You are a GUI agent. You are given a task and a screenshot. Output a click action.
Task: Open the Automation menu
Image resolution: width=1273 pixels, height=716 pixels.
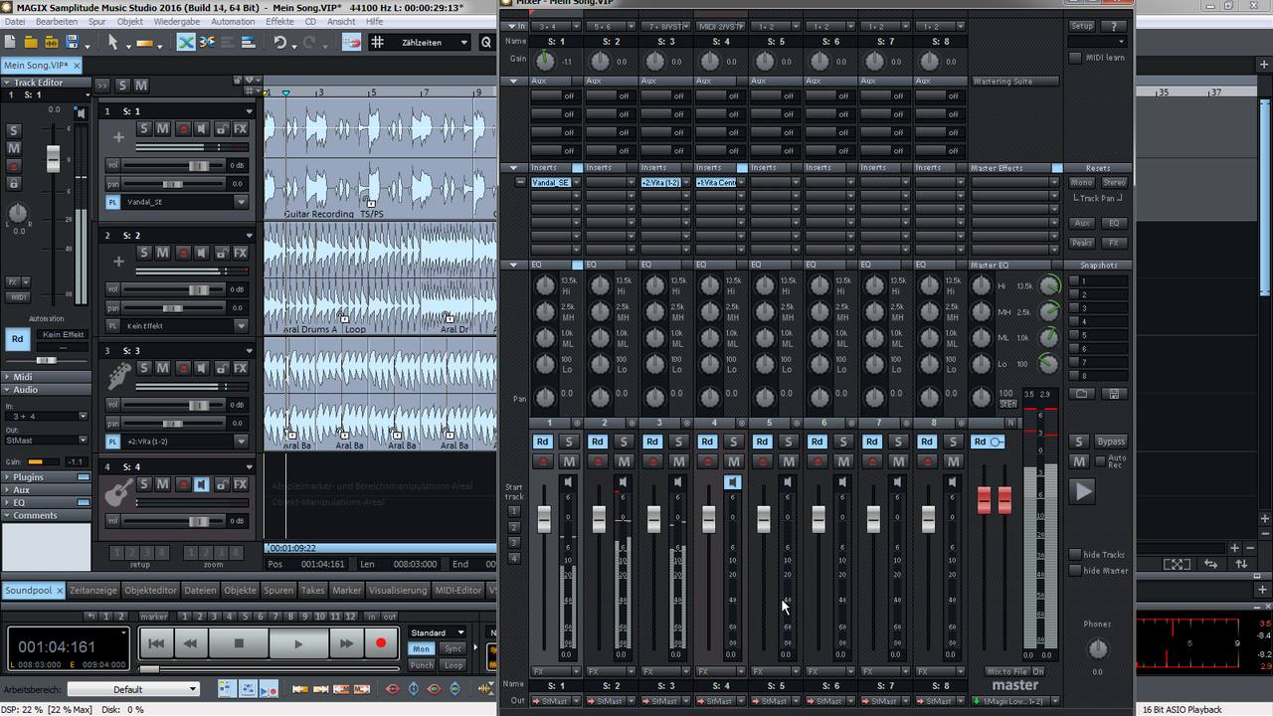pos(233,21)
